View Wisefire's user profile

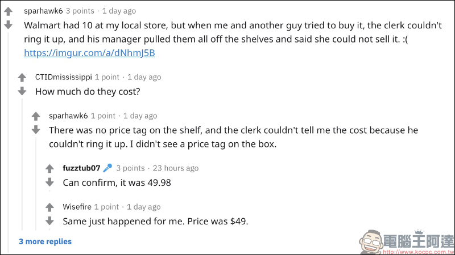point(77,207)
